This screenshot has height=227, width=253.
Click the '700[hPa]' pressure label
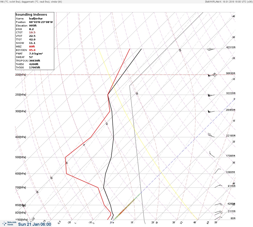pyautogui.click(x=20, y=187)
